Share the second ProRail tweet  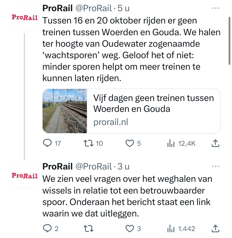pos(215,229)
